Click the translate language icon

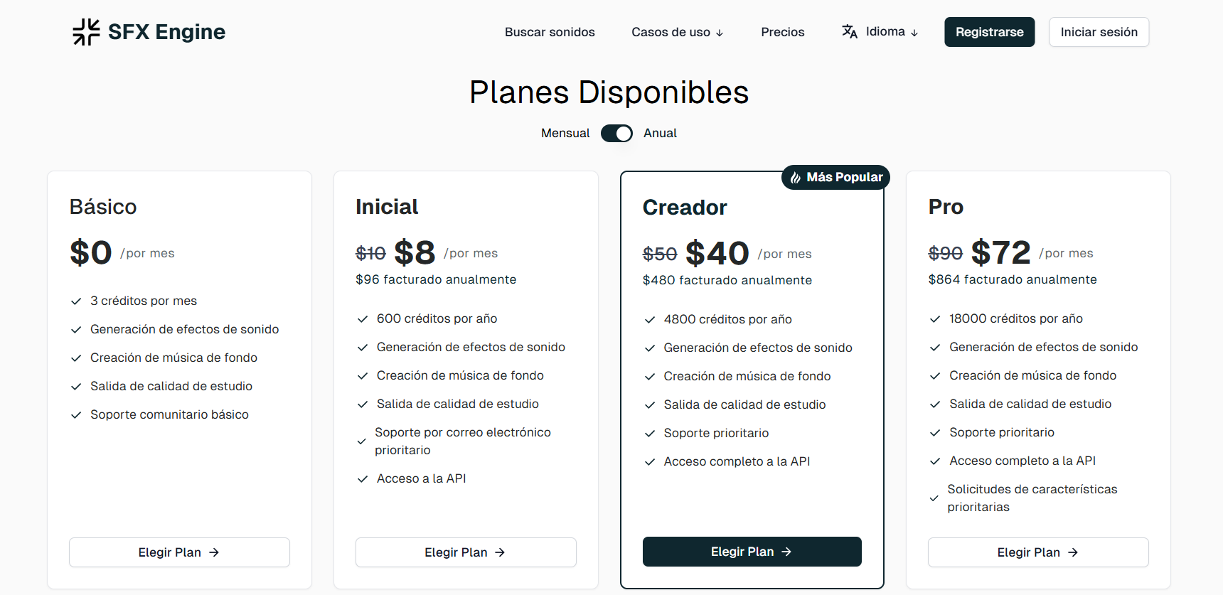849,31
